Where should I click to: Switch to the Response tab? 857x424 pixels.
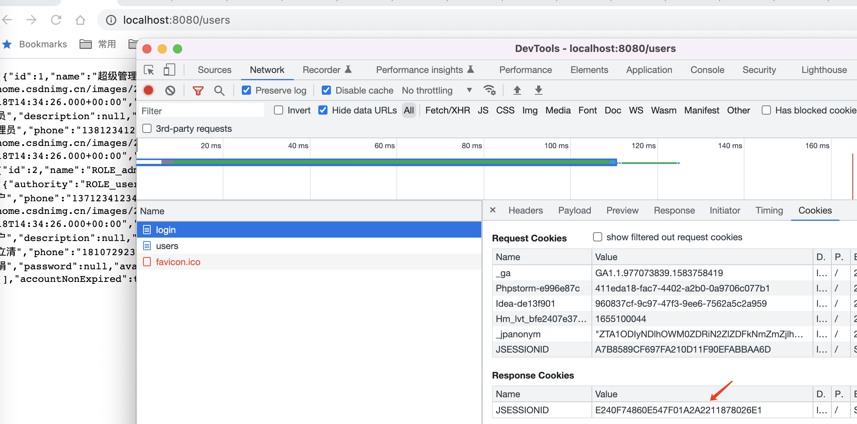click(x=674, y=210)
